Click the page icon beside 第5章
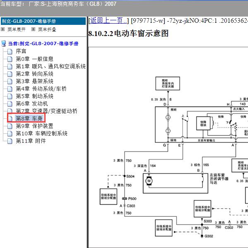The width and height of the screenshot is (248, 248). pos(10,96)
